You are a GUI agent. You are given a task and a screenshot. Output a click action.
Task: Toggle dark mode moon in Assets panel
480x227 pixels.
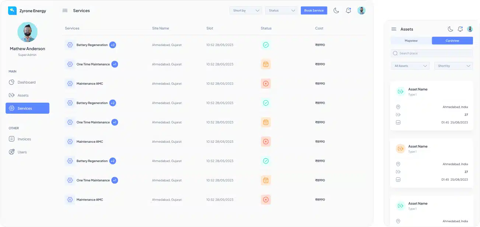point(450,29)
